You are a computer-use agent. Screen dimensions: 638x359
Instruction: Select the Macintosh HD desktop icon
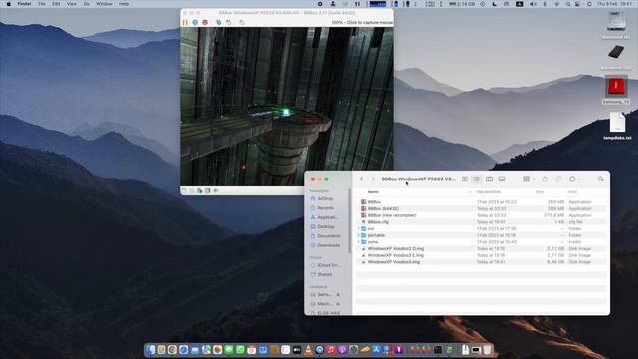tap(616, 25)
